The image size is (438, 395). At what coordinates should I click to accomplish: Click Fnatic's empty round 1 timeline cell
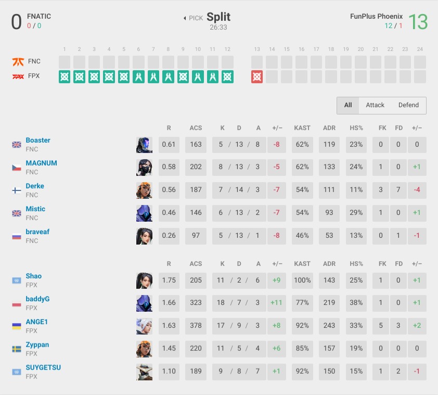(x=65, y=62)
